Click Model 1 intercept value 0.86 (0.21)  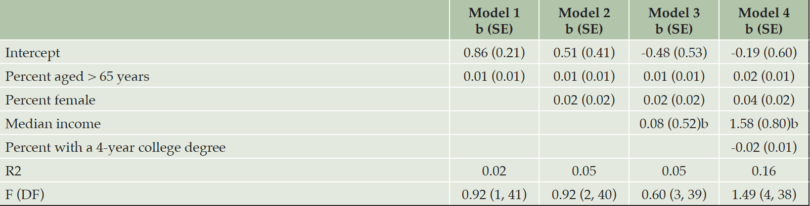[x=494, y=53]
